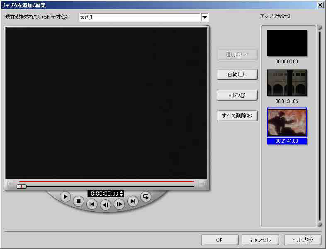Viewport: 326px width, 249px height.
Task: Select chapter thumbnail at 00:21:41.03
Action: pos(287,122)
